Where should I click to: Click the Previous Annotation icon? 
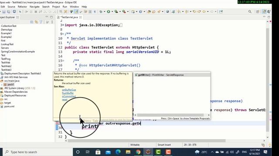tap(187, 12)
